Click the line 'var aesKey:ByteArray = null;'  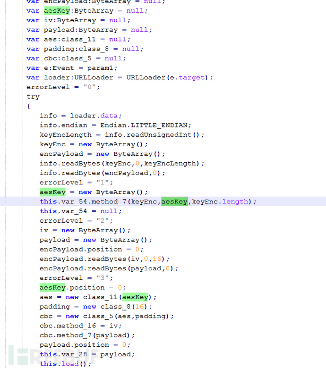(x=87, y=11)
